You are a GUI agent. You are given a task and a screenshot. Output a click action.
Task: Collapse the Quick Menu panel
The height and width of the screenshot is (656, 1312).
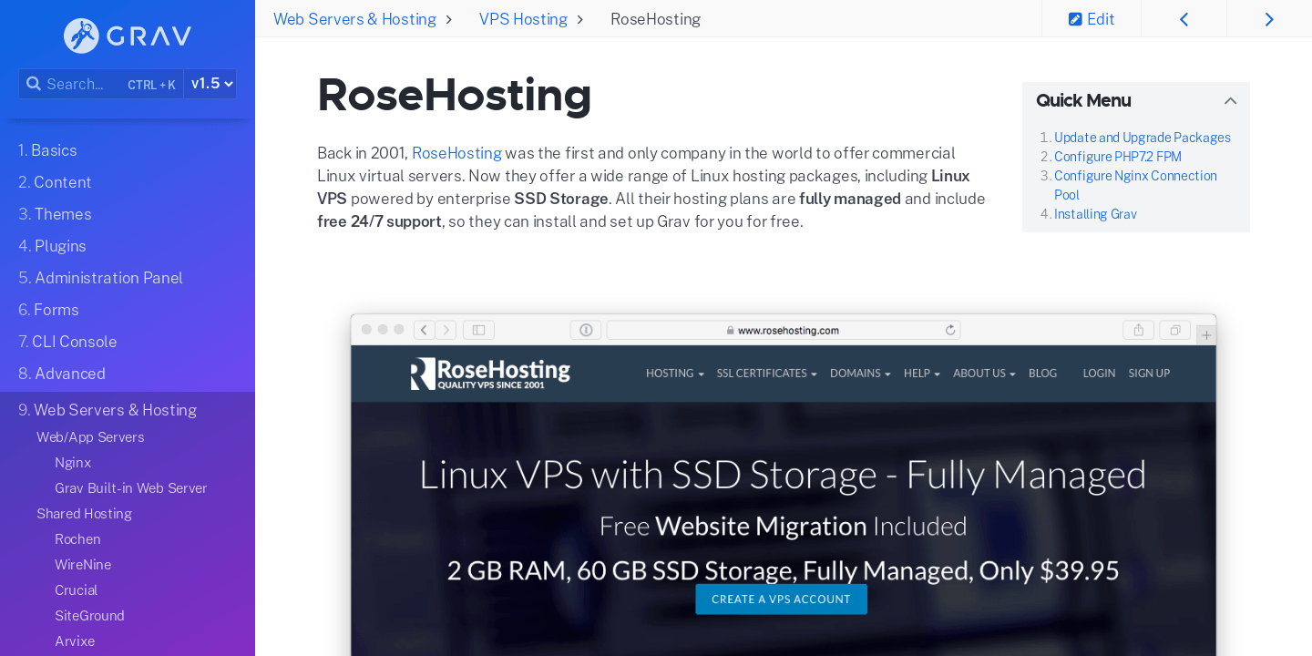click(1231, 100)
